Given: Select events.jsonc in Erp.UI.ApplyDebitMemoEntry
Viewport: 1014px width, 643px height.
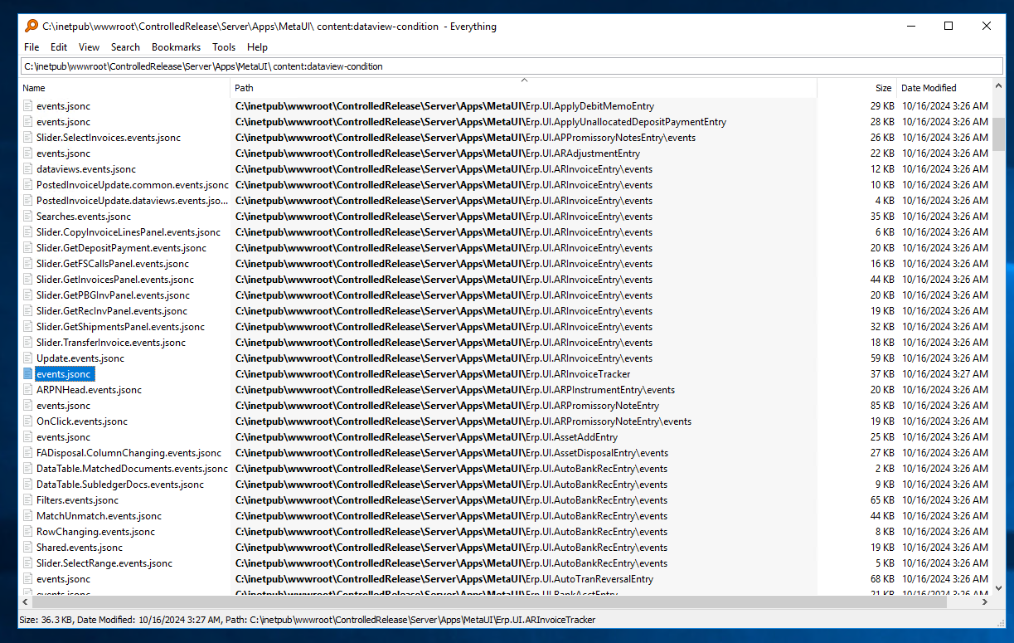Looking at the screenshot, I should point(63,106).
